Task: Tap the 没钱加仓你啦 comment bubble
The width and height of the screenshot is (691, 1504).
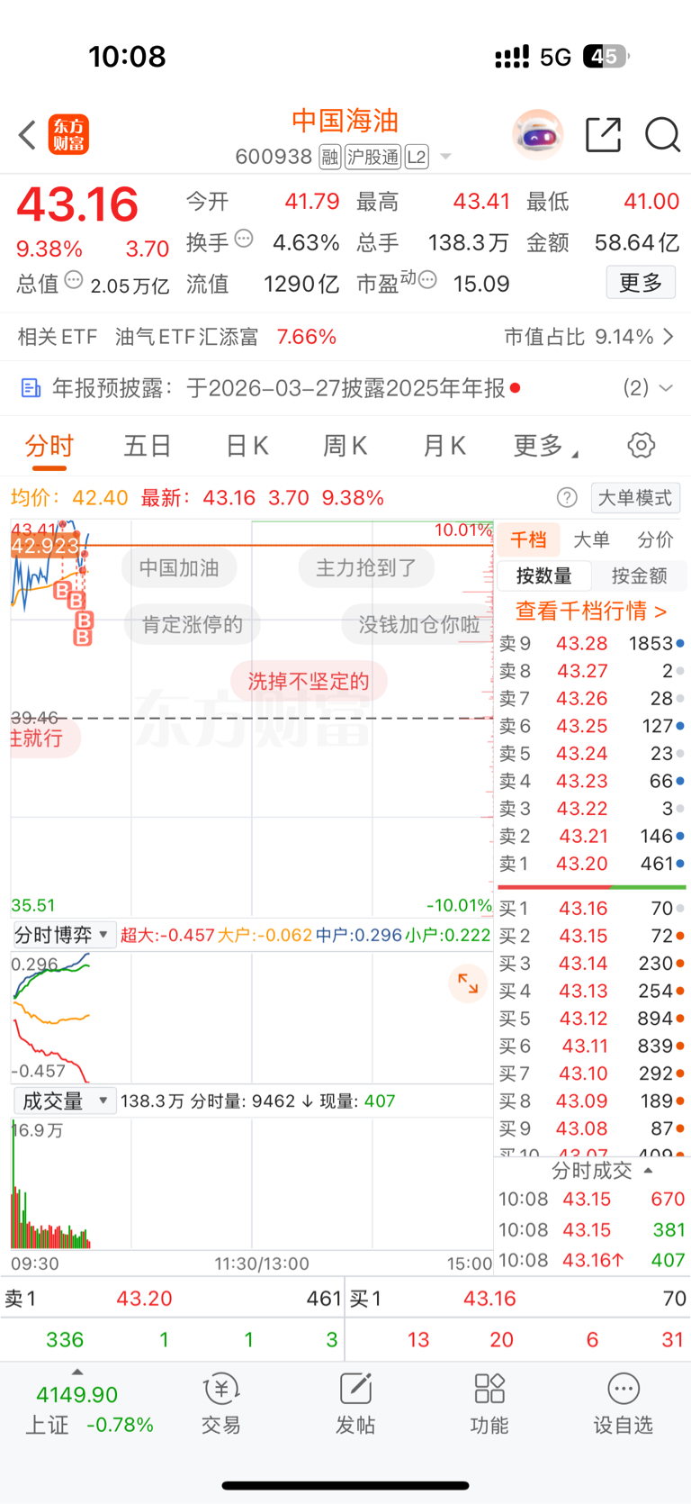Action: pos(418,625)
